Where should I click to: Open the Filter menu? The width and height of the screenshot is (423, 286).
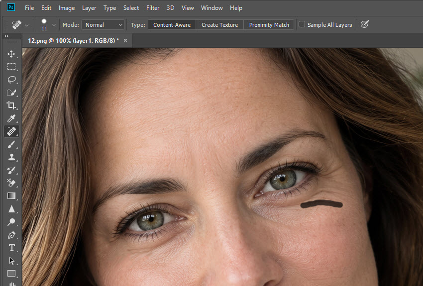pyautogui.click(x=153, y=8)
